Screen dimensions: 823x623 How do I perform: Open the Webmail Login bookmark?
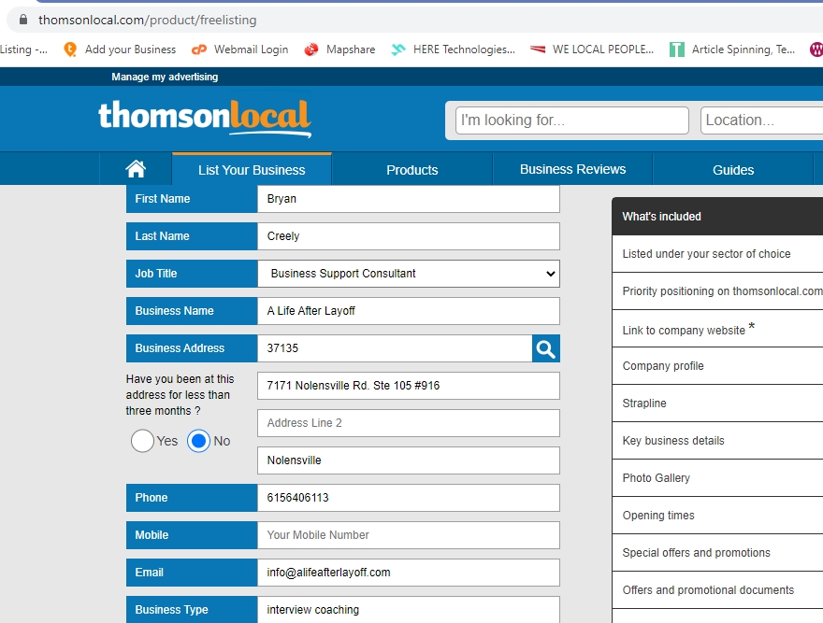(239, 50)
